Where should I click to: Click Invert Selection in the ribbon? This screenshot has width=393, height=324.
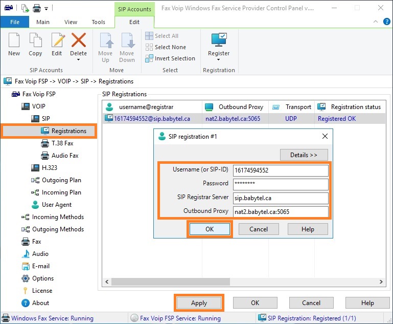(x=170, y=58)
